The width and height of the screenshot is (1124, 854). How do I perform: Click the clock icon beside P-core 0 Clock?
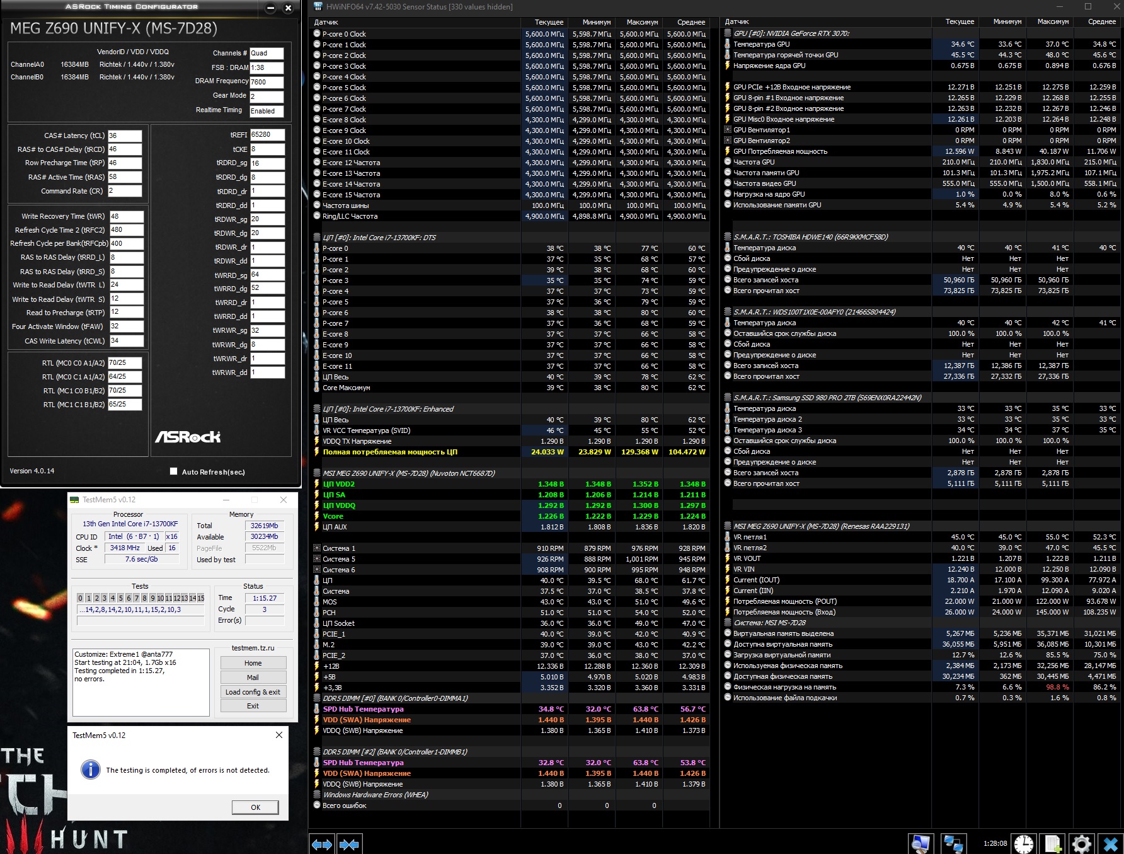pos(317,34)
